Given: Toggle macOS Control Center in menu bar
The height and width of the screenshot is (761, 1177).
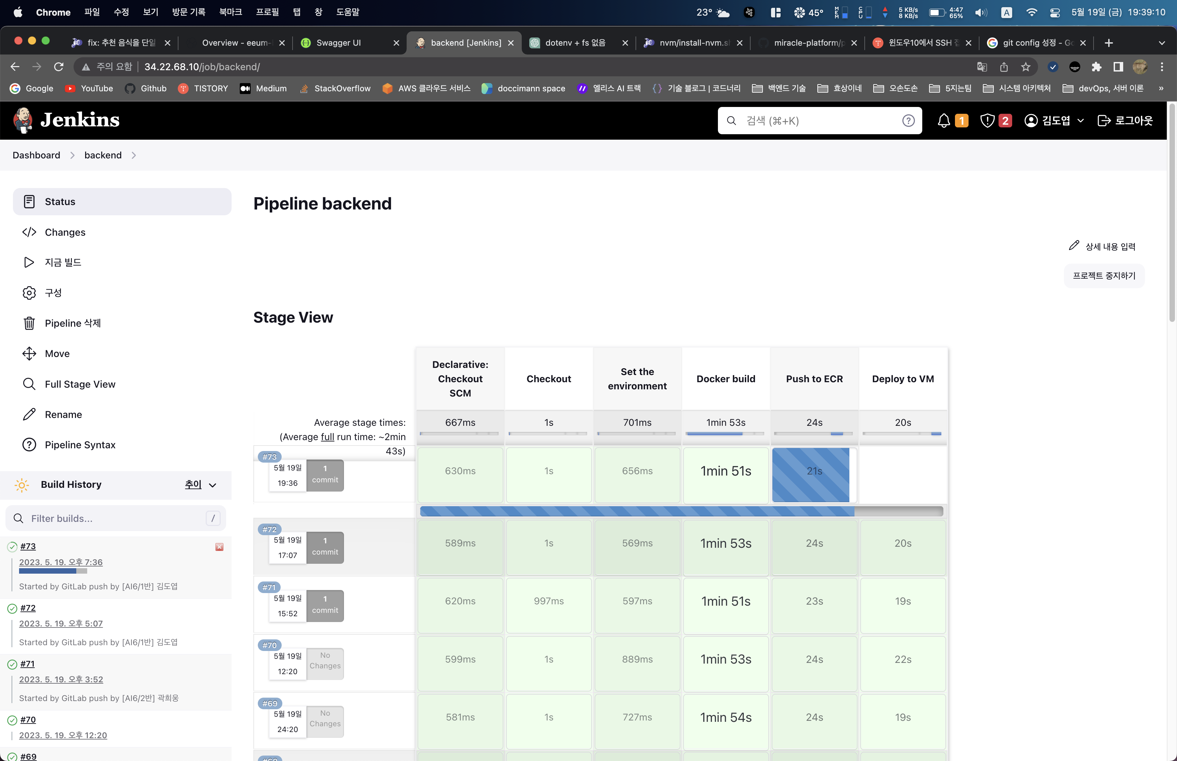Looking at the screenshot, I should pos(1054,12).
